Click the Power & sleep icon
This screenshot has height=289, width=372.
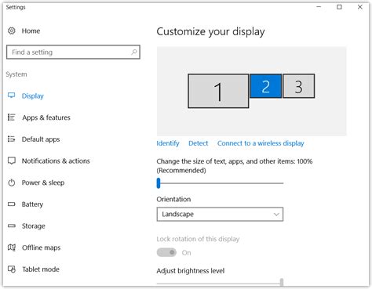coord(12,182)
